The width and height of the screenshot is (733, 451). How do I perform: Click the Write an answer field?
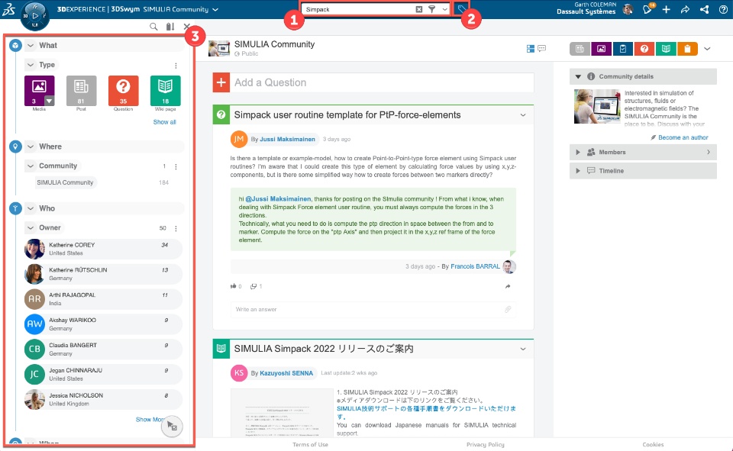click(373, 309)
